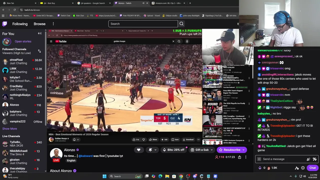The width and height of the screenshot is (320, 180).
Task: Open viewer count 118 list
Action: [x=219, y=157]
